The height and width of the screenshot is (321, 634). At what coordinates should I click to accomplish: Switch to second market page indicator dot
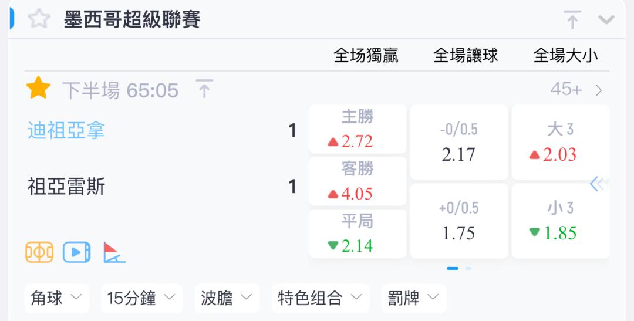coord(468,268)
